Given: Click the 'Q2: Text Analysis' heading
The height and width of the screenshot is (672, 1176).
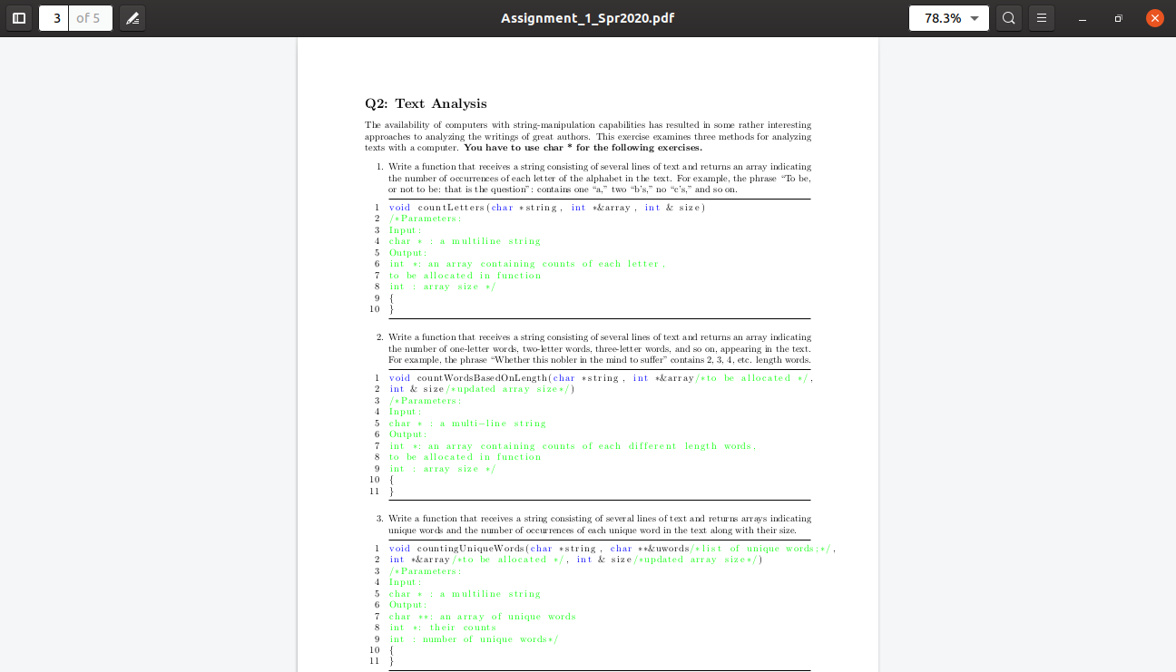Looking at the screenshot, I should tap(425, 102).
